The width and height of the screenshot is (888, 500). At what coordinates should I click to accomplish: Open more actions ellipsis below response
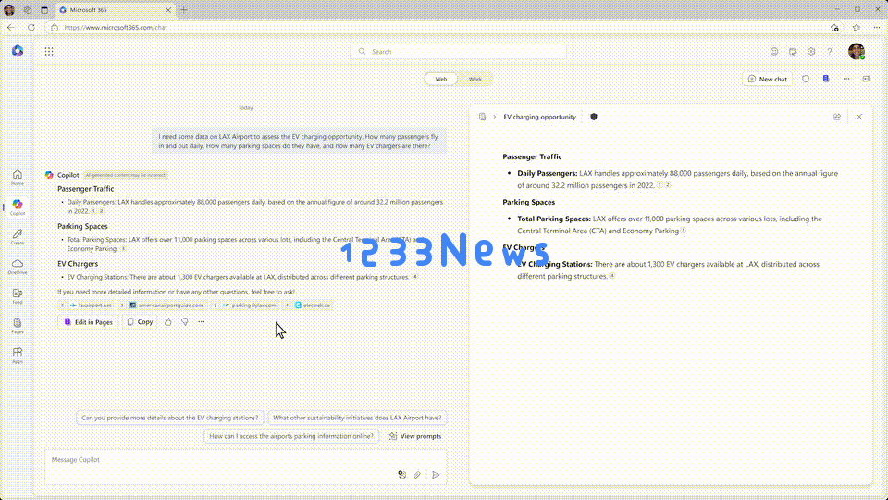point(202,322)
